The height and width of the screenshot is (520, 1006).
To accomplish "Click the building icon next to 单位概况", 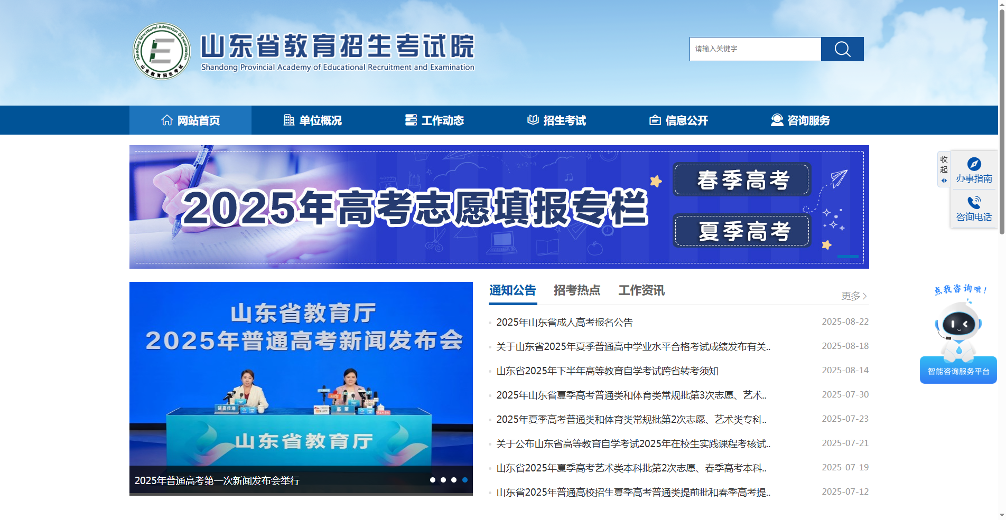I will pyautogui.click(x=289, y=120).
